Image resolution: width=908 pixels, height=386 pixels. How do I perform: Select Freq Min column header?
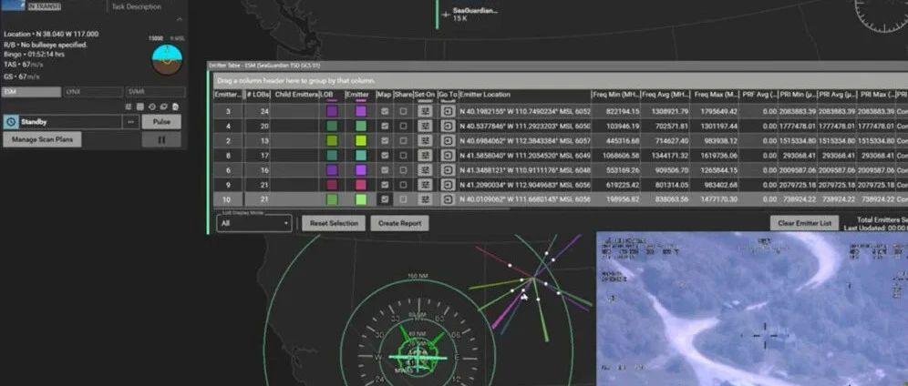click(616, 95)
